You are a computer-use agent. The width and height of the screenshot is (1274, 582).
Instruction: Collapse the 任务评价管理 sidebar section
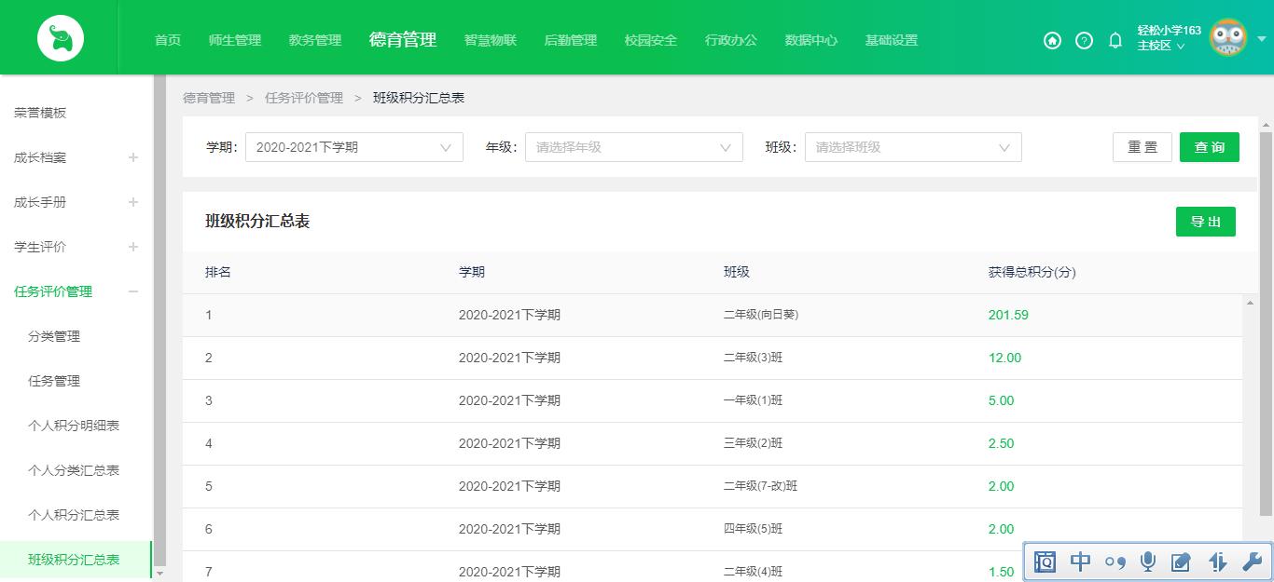tap(133, 291)
